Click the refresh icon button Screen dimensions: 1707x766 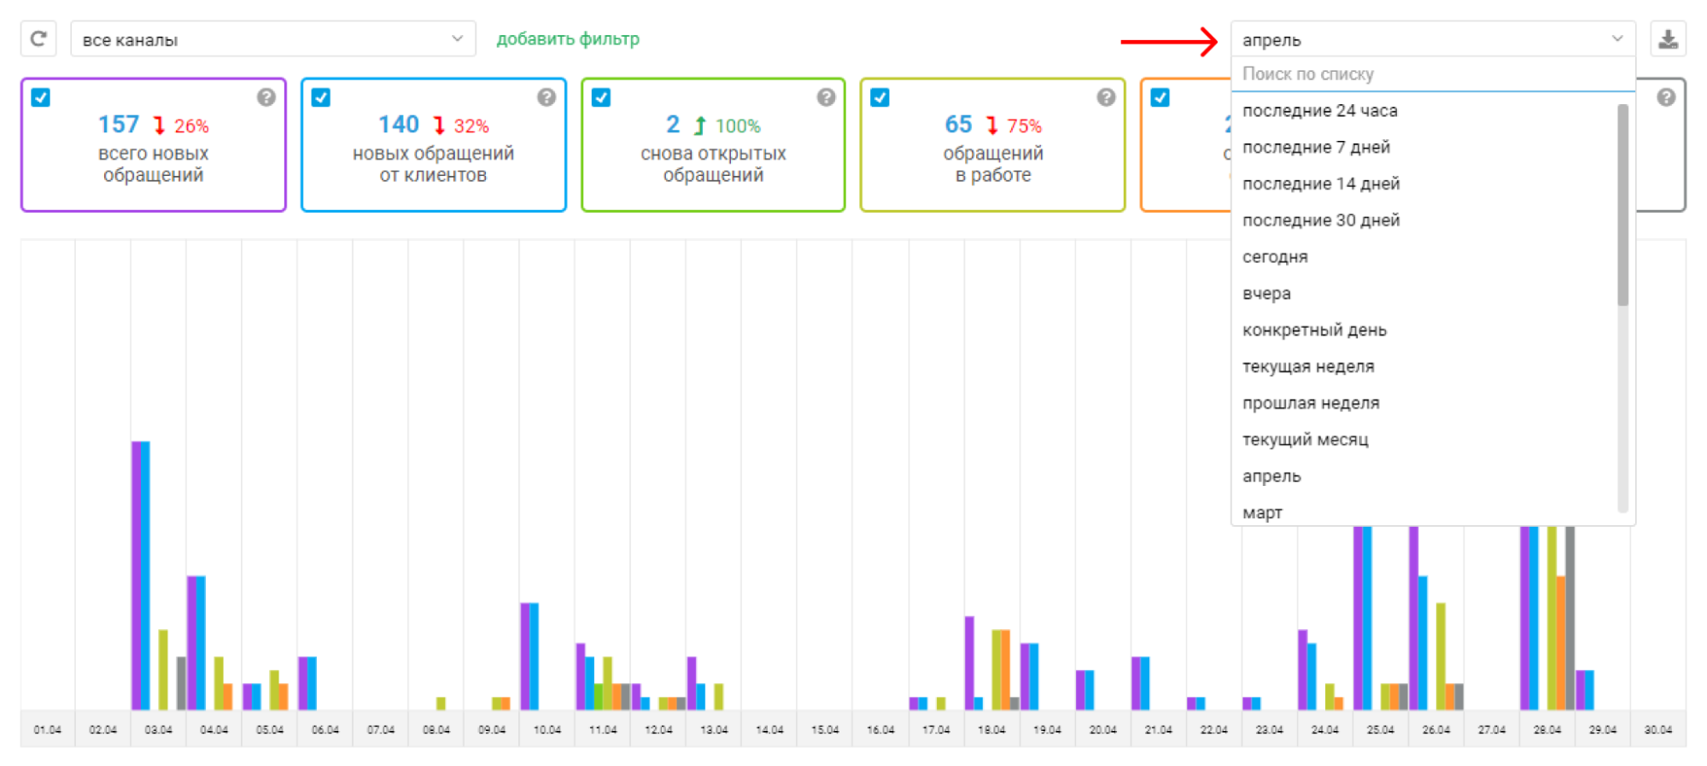(38, 39)
